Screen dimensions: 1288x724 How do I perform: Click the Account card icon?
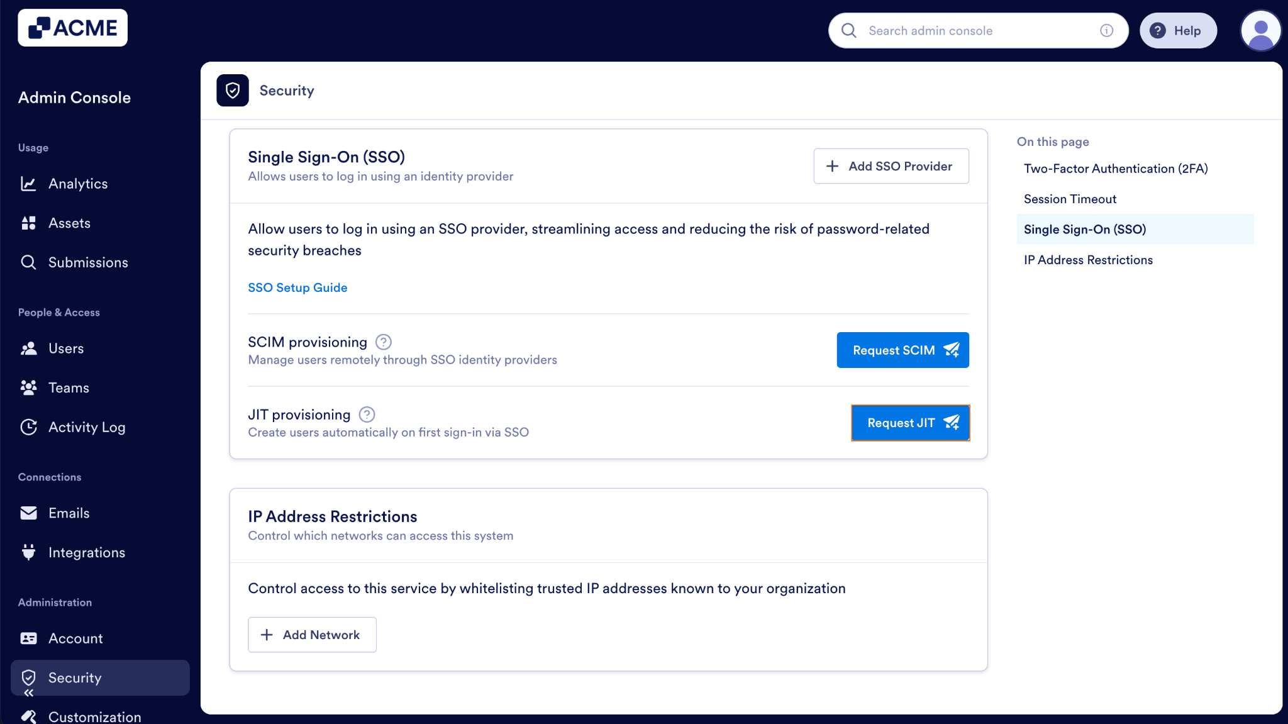(28, 638)
